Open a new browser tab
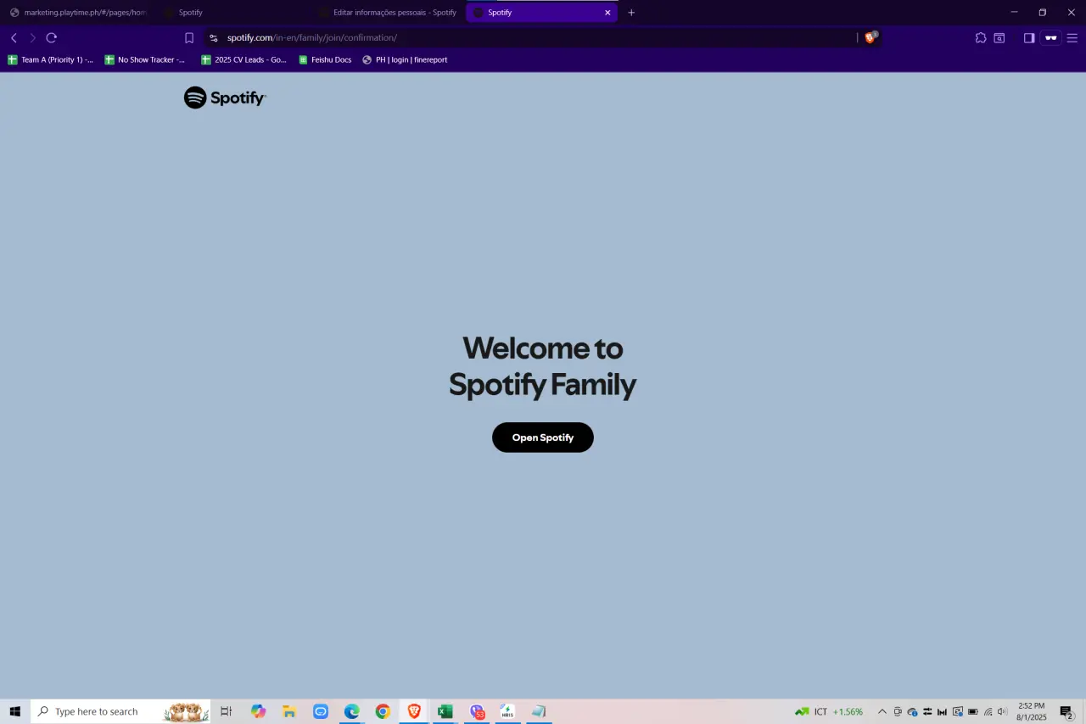1086x724 pixels. coord(631,13)
